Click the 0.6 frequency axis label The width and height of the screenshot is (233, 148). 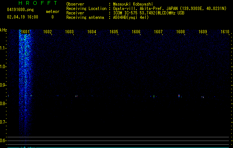click(3, 141)
